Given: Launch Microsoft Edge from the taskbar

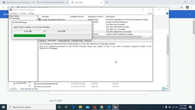Looking at the screenshot, I should [73, 107].
